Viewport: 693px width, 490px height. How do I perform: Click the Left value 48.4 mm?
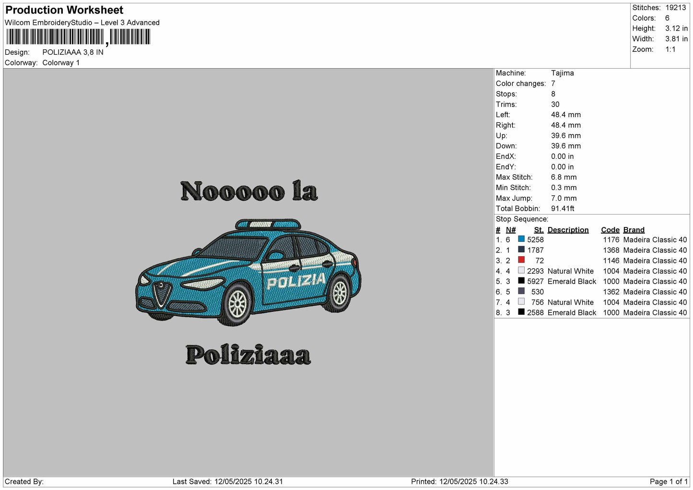566,115
